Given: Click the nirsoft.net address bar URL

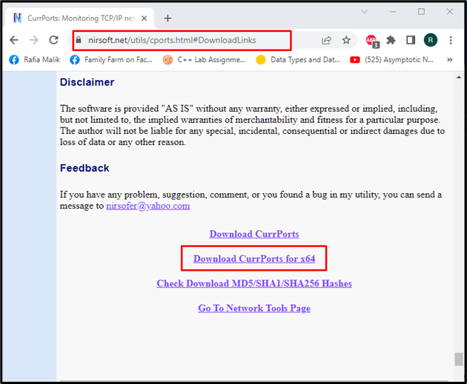Looking at the screenshot, I should 172,40.
